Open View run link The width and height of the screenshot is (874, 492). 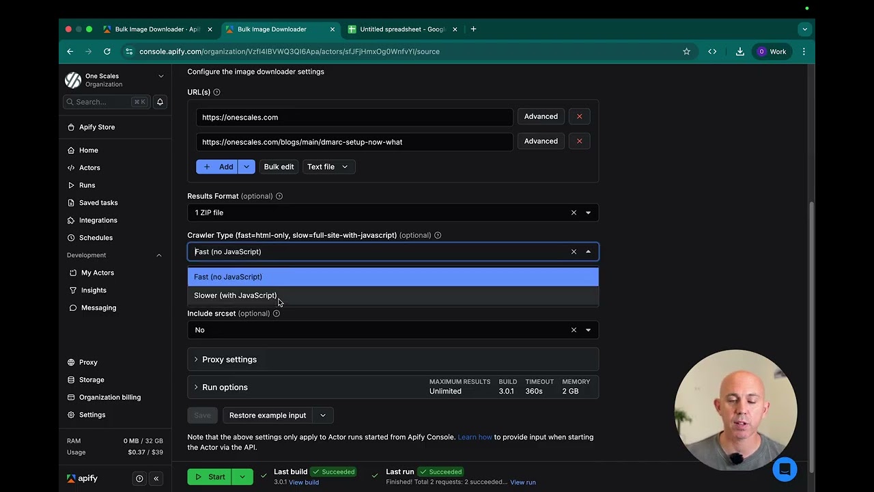(522, 482)
